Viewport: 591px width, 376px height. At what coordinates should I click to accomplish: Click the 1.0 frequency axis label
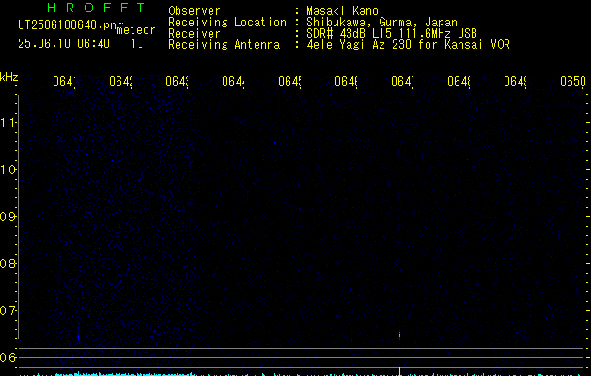8,170
